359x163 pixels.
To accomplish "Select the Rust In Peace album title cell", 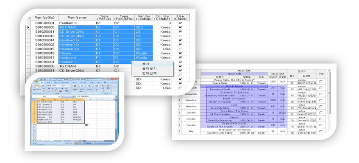I will click(x=234, y=86).
